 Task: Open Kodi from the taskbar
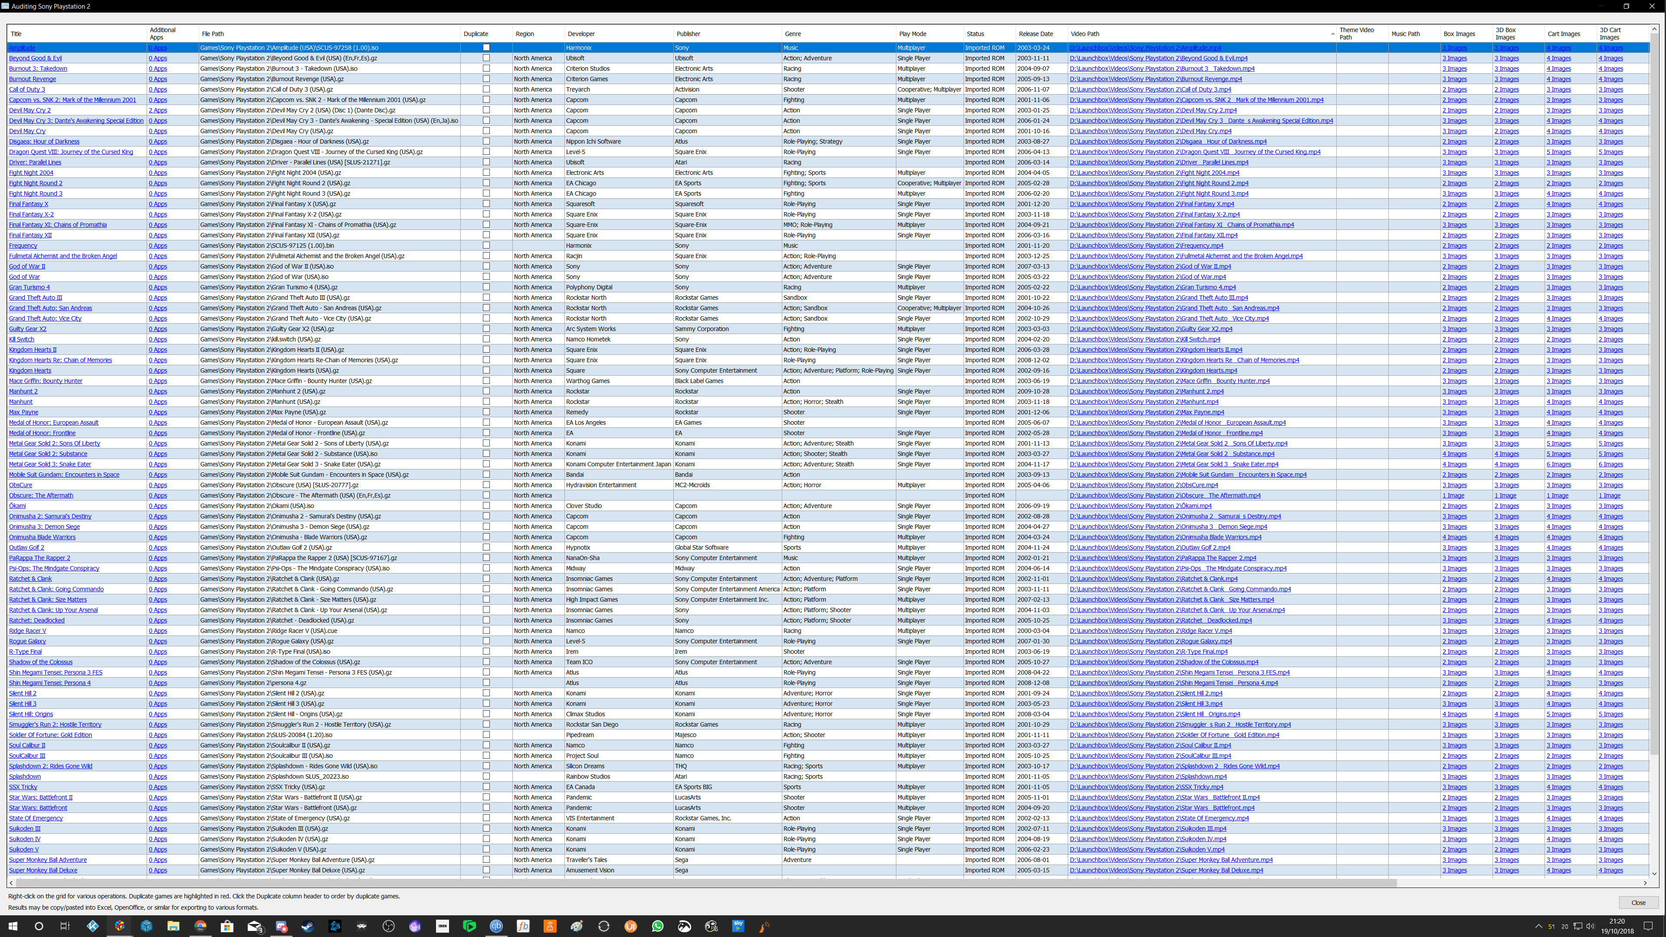click(92, 926)
